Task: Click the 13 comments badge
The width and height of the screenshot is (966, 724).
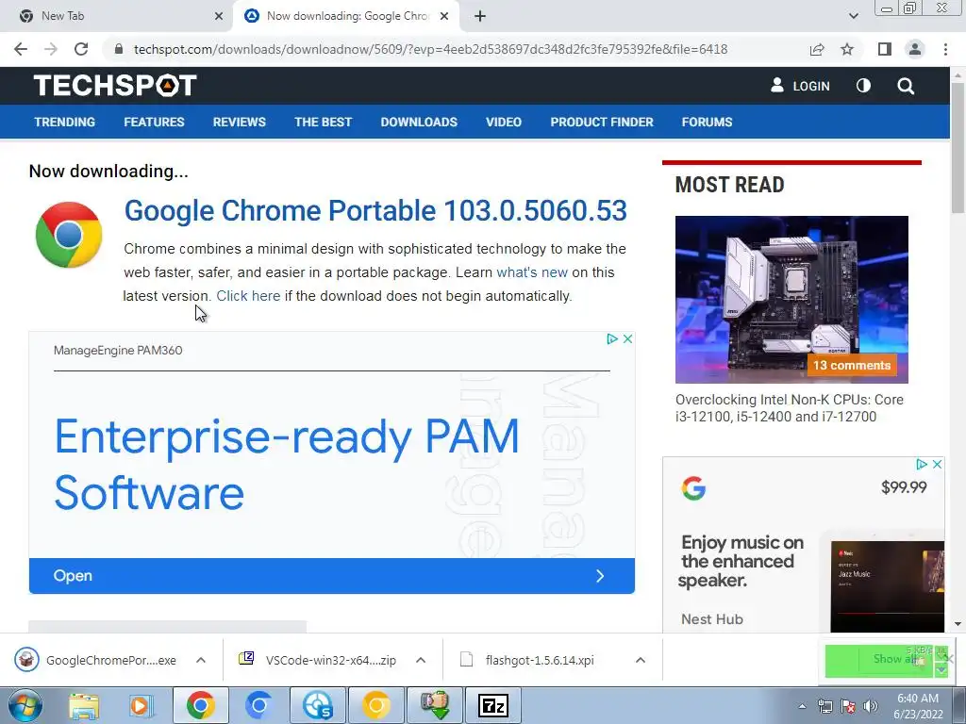Action: [x=852, y=365]
